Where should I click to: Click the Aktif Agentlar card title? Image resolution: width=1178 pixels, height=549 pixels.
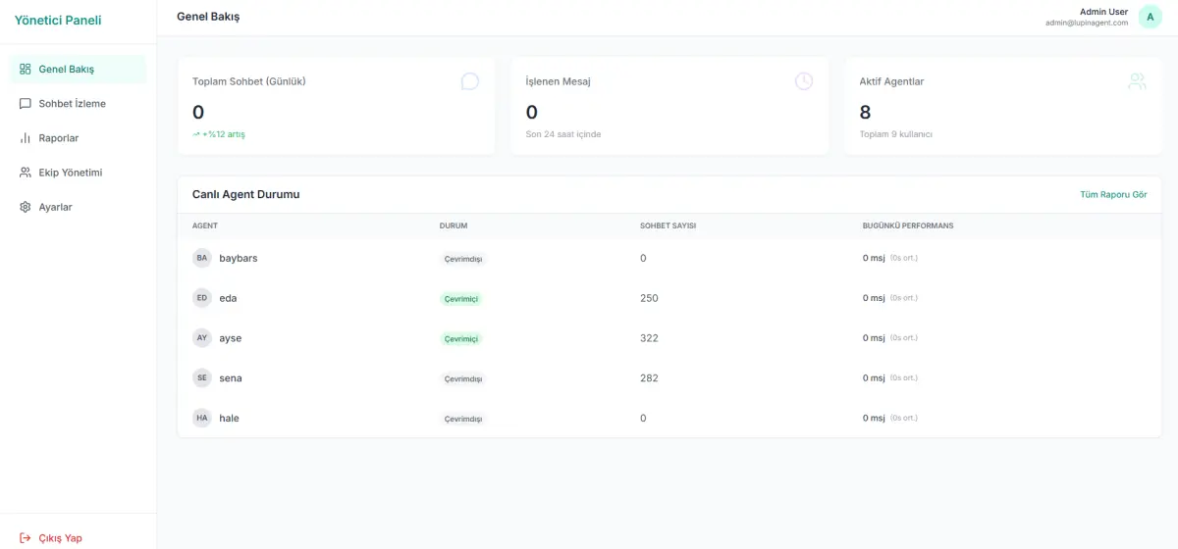click(891, 81)
